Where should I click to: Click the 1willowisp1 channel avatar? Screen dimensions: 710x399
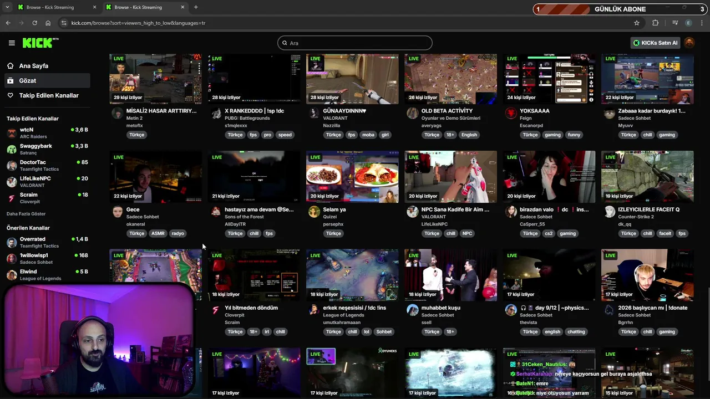[12, 258]
